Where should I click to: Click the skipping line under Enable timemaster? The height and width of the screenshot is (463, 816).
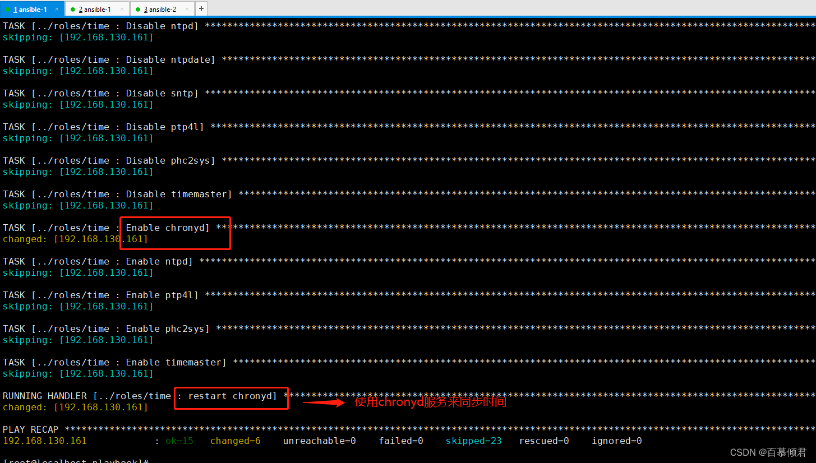78,374
